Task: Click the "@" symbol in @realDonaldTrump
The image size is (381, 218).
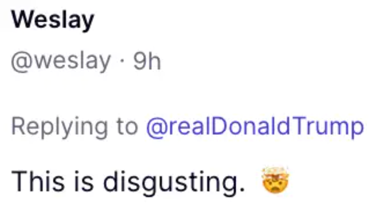Action: click(x=154, y=127)
